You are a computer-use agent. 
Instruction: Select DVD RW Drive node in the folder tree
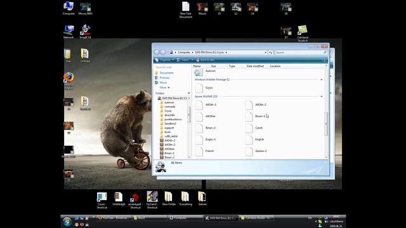(x=172, y=98)
